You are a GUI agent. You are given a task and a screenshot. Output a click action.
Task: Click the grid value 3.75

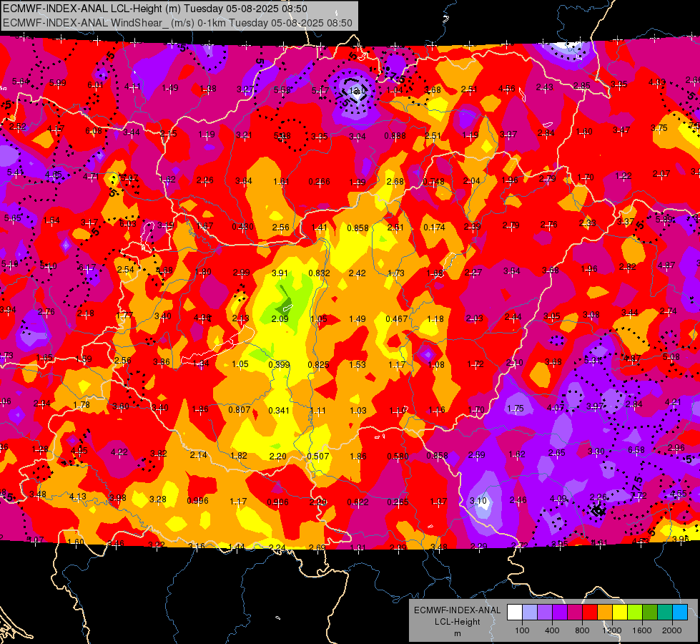659,128
